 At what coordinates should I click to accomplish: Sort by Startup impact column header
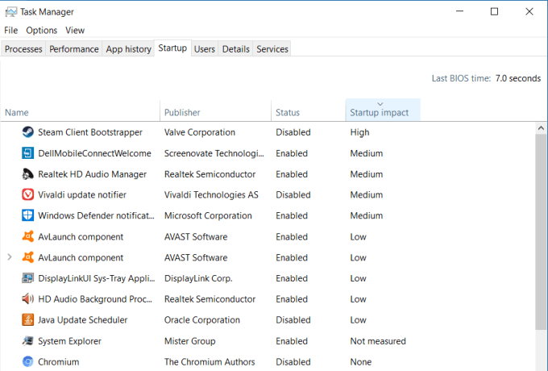380,112
